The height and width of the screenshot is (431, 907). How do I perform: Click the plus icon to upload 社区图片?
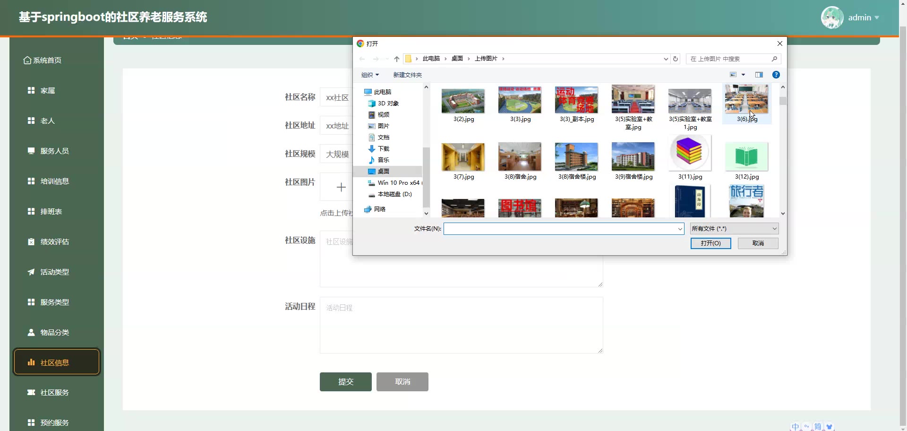341,187
